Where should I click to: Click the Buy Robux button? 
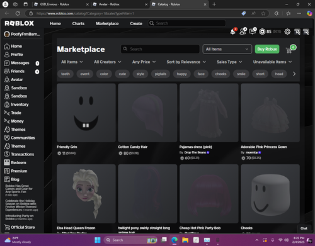(267, 49)
